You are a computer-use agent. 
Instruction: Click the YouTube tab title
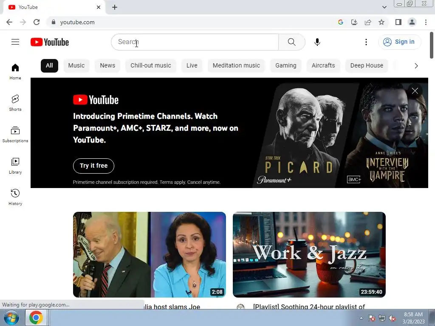click(28, 7)
